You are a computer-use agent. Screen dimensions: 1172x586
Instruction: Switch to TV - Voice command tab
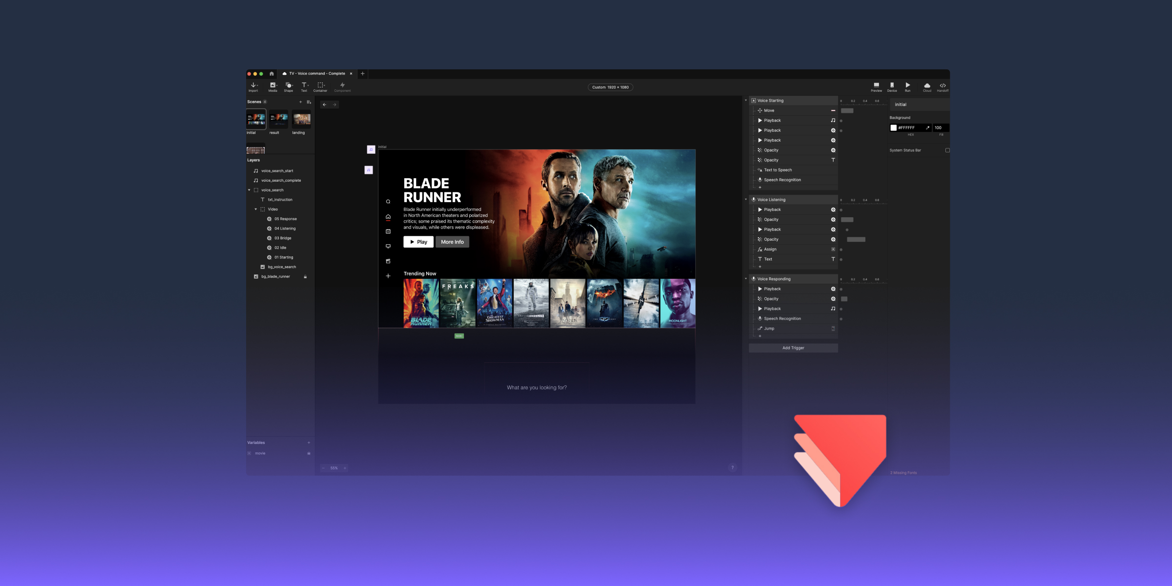(316, 74)
